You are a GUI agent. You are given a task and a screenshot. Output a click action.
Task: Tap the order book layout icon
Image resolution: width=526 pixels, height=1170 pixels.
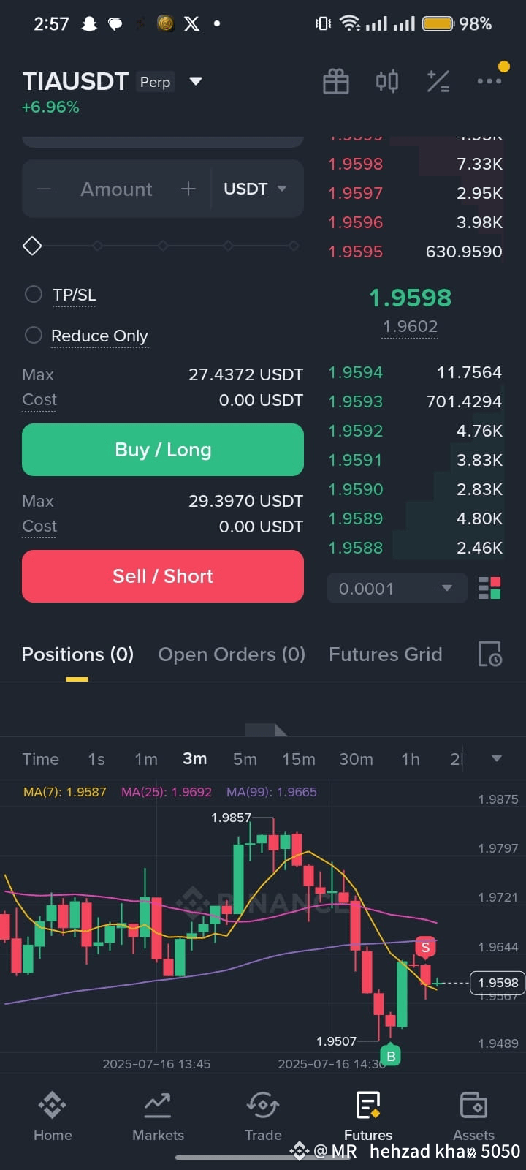489,588
